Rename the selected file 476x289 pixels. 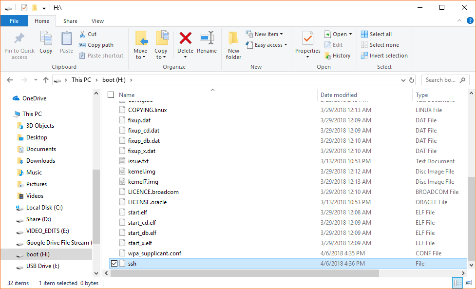207,42
